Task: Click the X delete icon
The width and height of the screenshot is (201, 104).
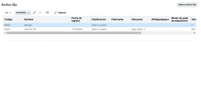Action: 40,13
